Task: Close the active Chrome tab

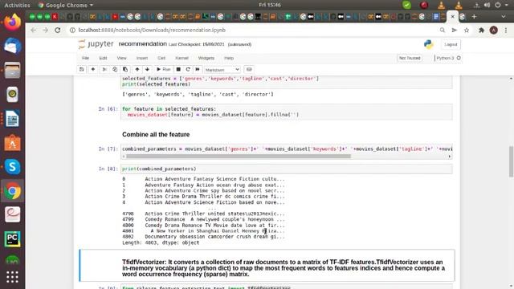Action: pyautogui.click(x=453, y=16)
